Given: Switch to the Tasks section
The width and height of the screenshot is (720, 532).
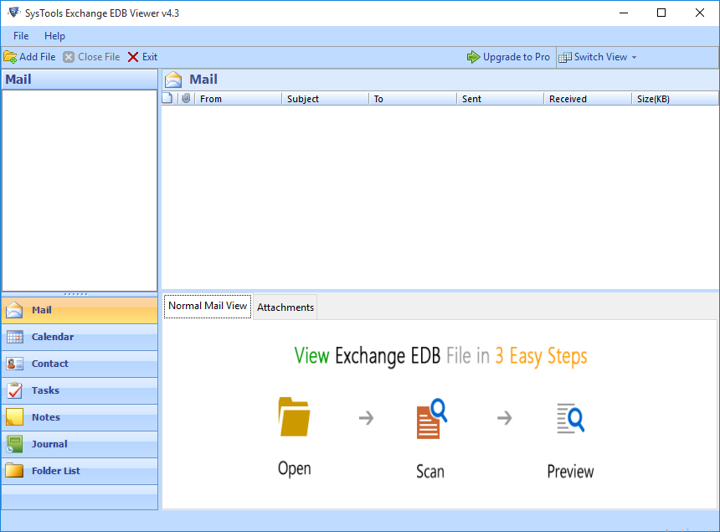Looking at the screenshot, I should pos(80,390).
